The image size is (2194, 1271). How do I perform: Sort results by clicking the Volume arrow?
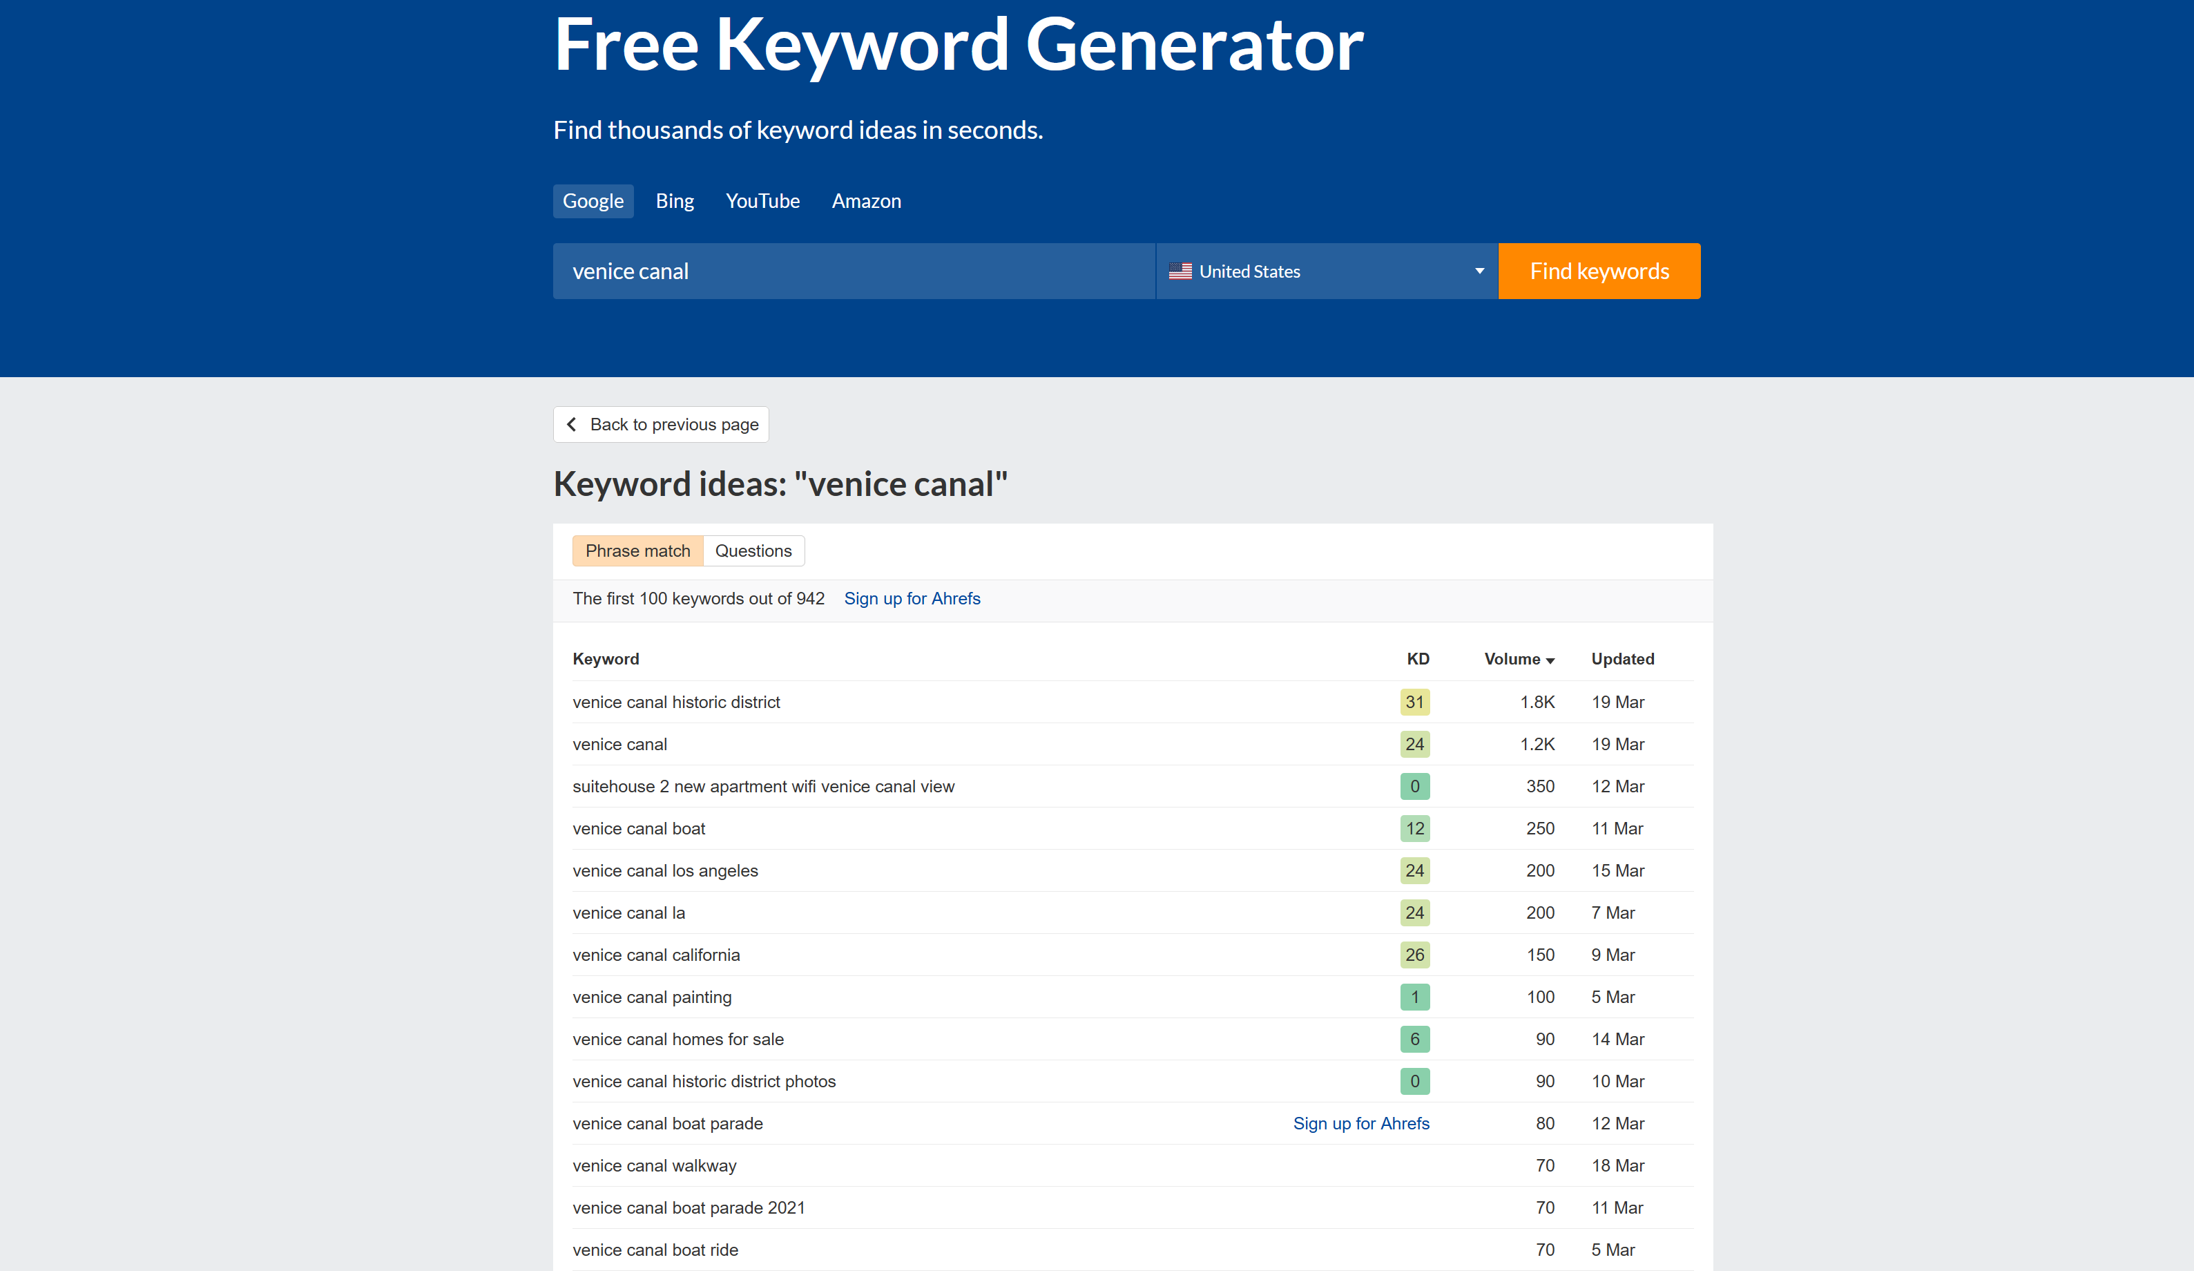click(1550, 660)
